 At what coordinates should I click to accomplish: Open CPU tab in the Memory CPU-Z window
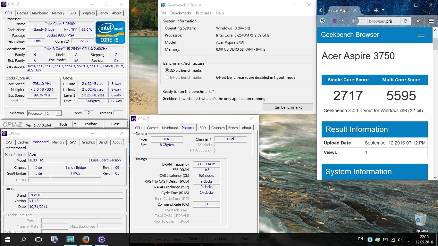click(x=139, y=128)
